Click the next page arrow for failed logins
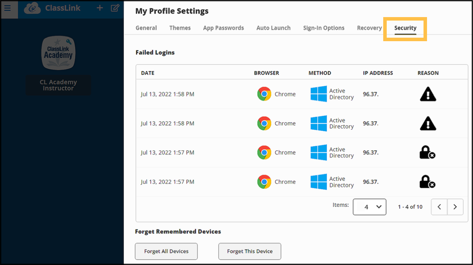Screen dimensions: 473x265 click(x=455, y=206)
